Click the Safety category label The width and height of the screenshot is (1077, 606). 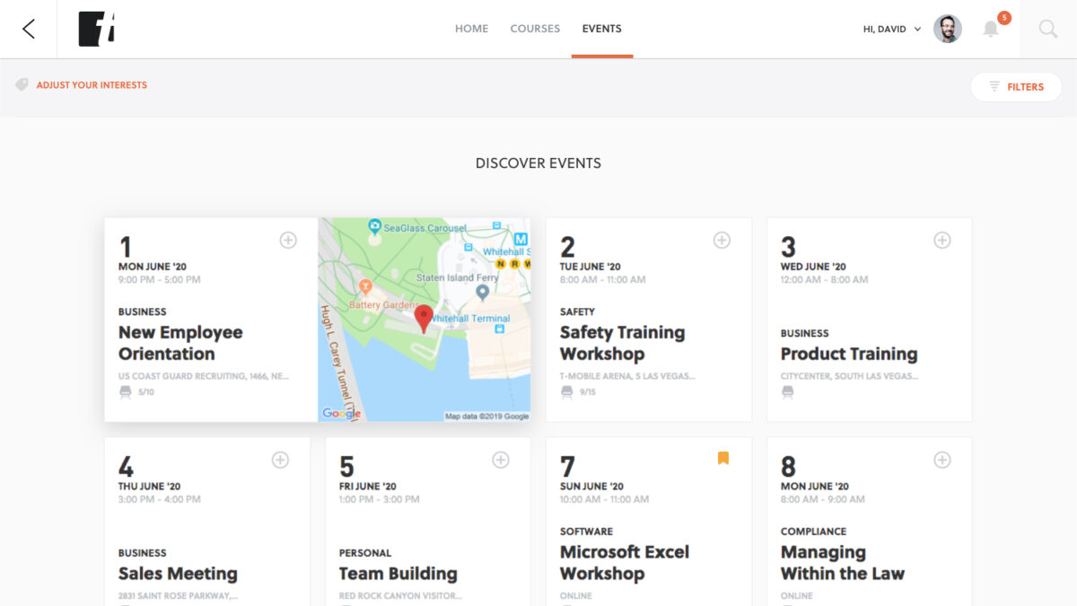click(x=577, y=312)
